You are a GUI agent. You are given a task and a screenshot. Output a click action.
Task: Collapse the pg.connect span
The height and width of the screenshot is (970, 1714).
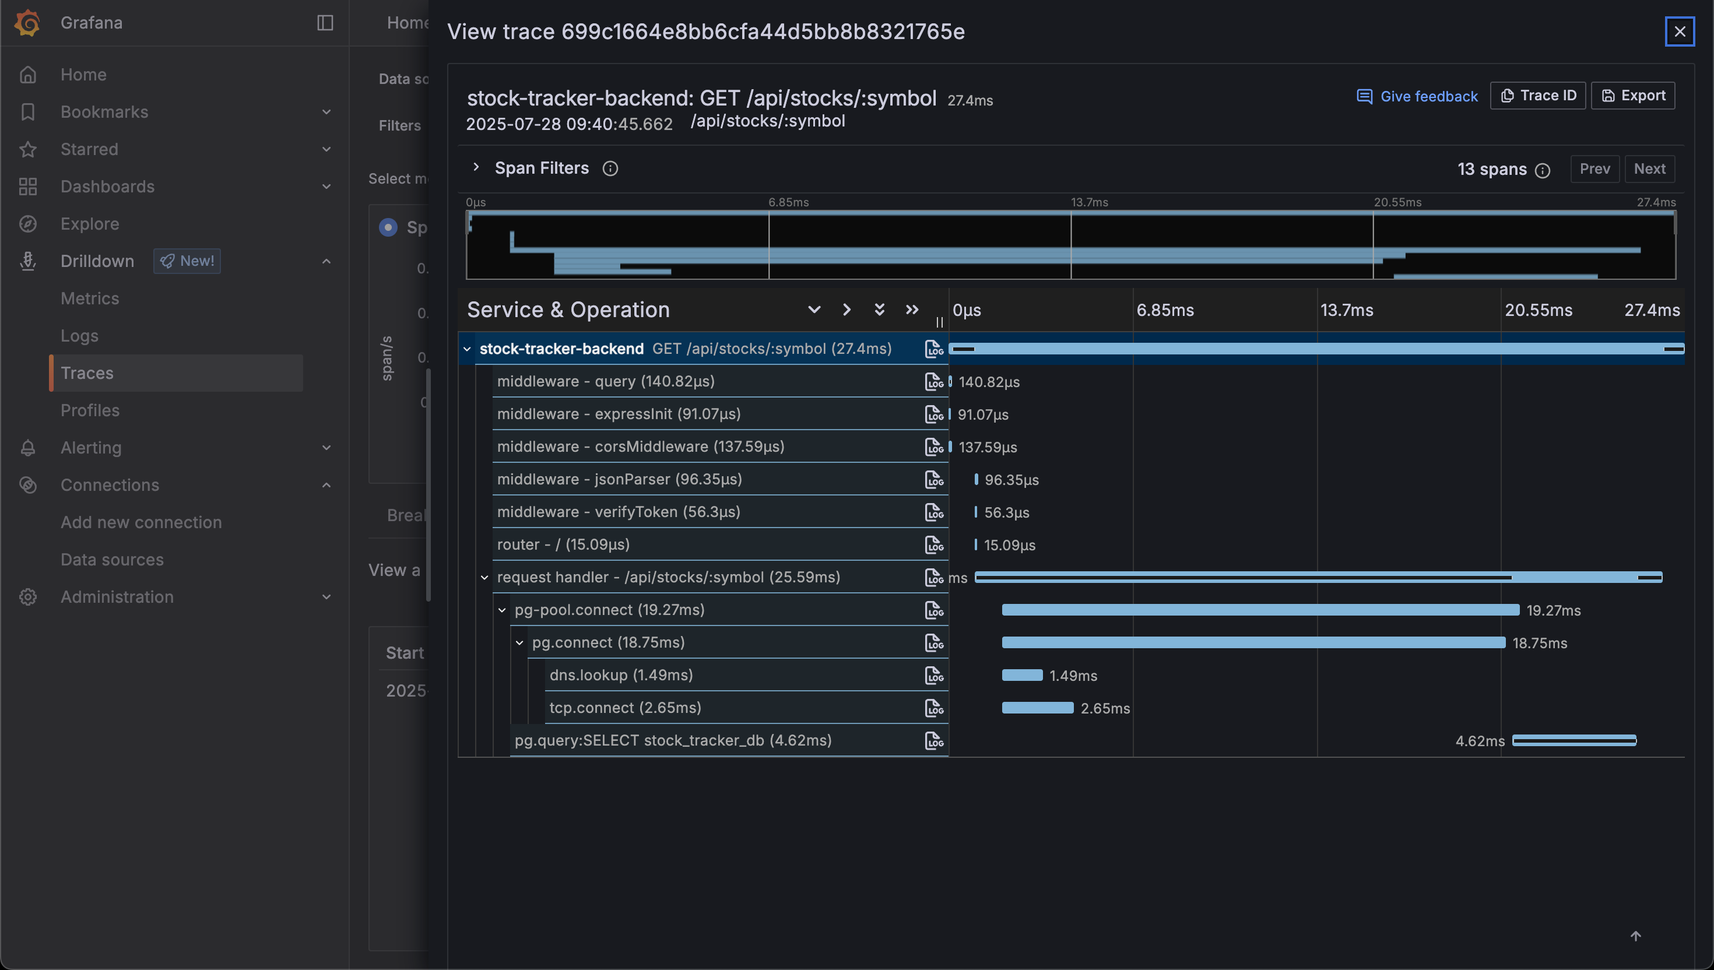point(519,643)
